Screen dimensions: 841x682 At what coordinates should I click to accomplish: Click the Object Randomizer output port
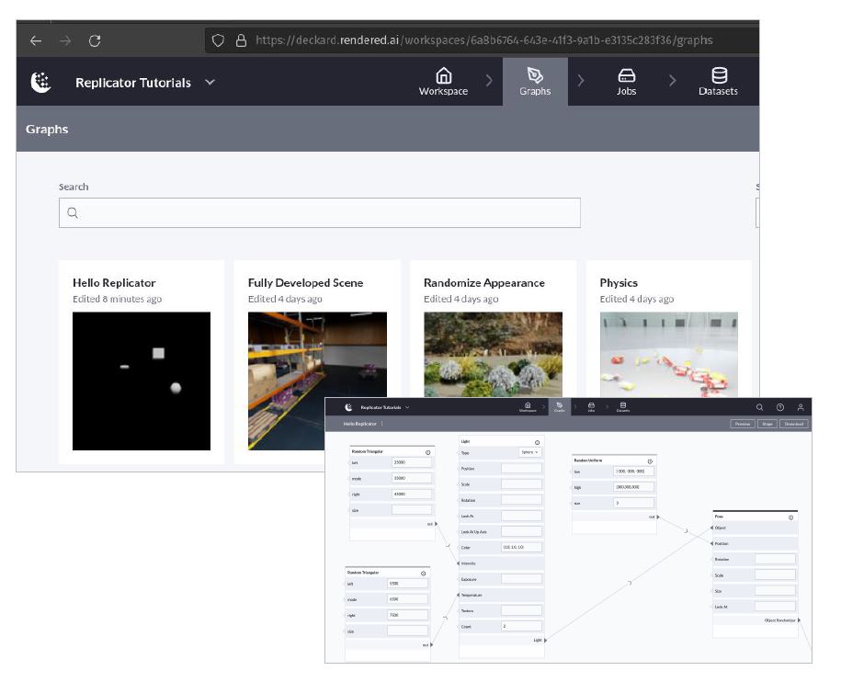pyautogui.click(x=799, y=620)
